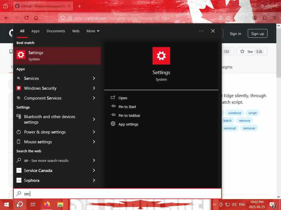Image resolution: width=281 pixels, height=210 pixels.
Task: Click the 'remover' topic tag
Action: [x=249, y=128]
